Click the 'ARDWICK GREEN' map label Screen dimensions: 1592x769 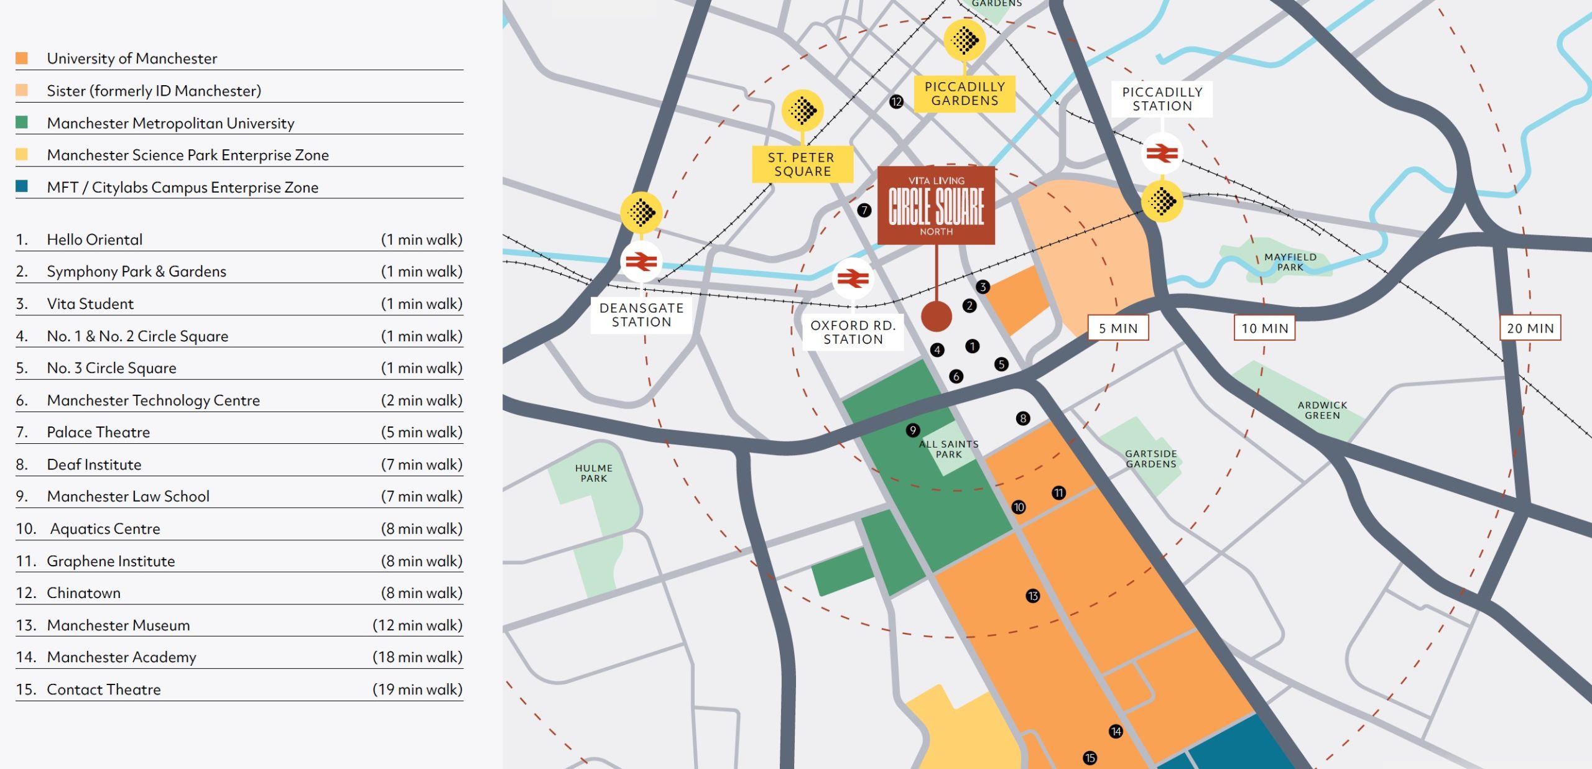pos(1322,410)
